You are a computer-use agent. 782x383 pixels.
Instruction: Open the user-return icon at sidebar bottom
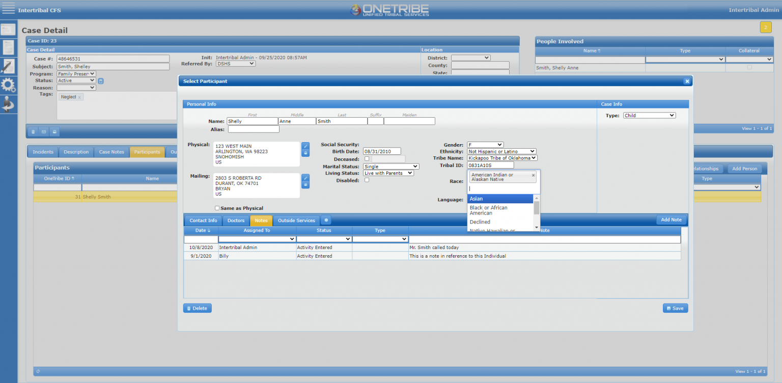point(8,104)
